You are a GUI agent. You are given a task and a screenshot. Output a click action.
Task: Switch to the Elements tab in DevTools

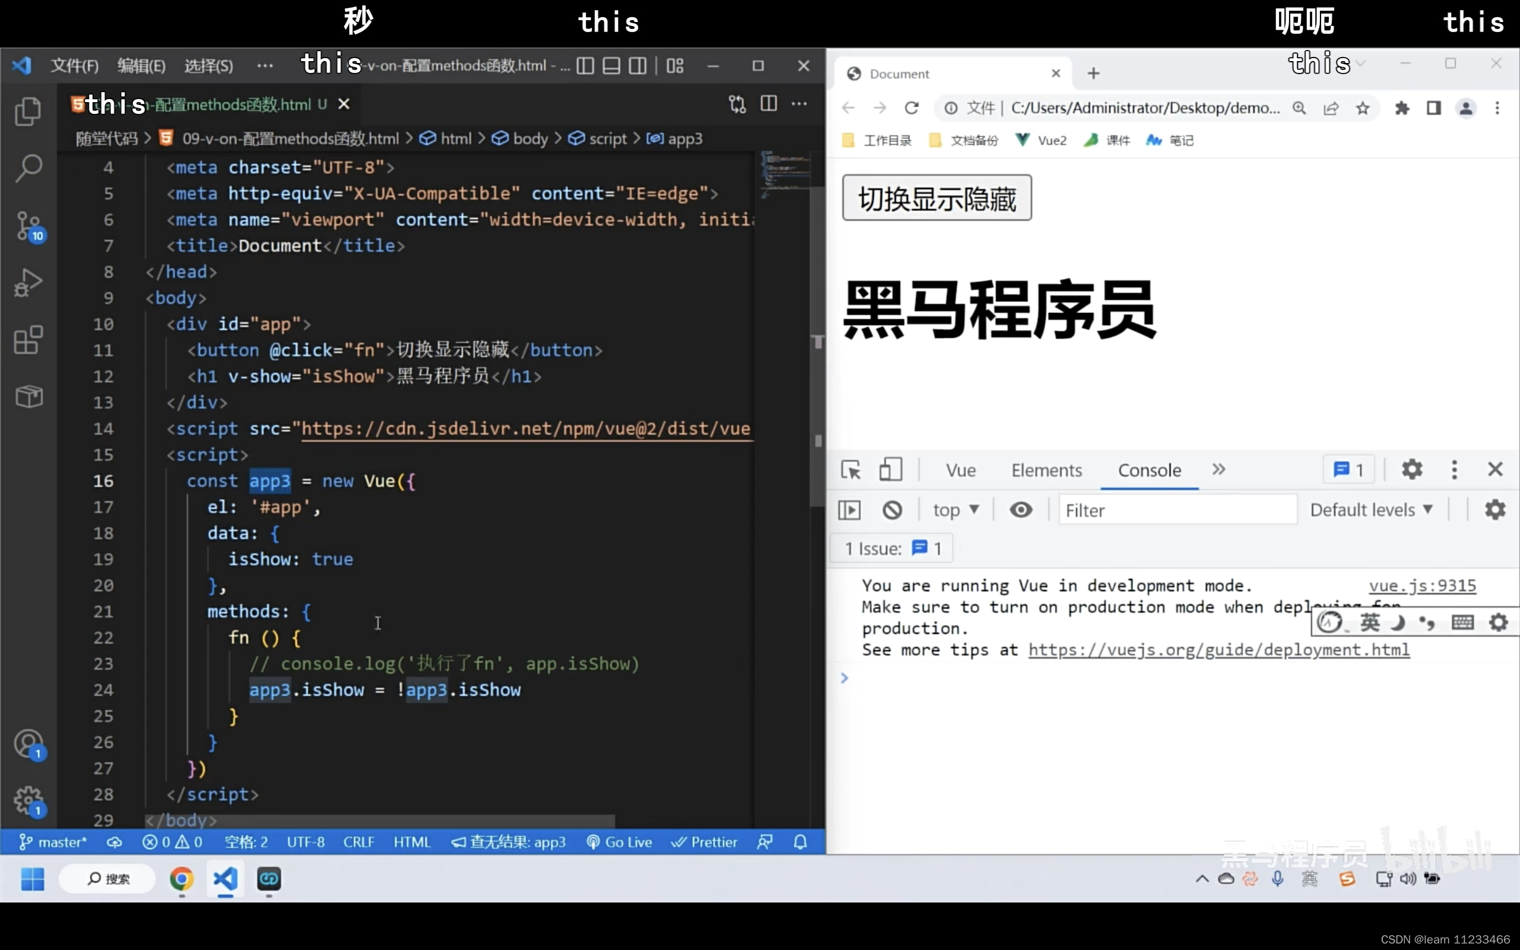[x=1046, y=470]
